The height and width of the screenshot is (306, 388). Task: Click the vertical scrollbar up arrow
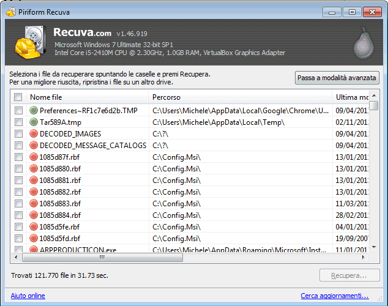374,95
